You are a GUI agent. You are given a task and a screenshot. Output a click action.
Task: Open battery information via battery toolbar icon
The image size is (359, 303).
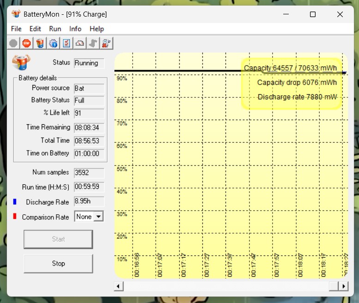40,43
